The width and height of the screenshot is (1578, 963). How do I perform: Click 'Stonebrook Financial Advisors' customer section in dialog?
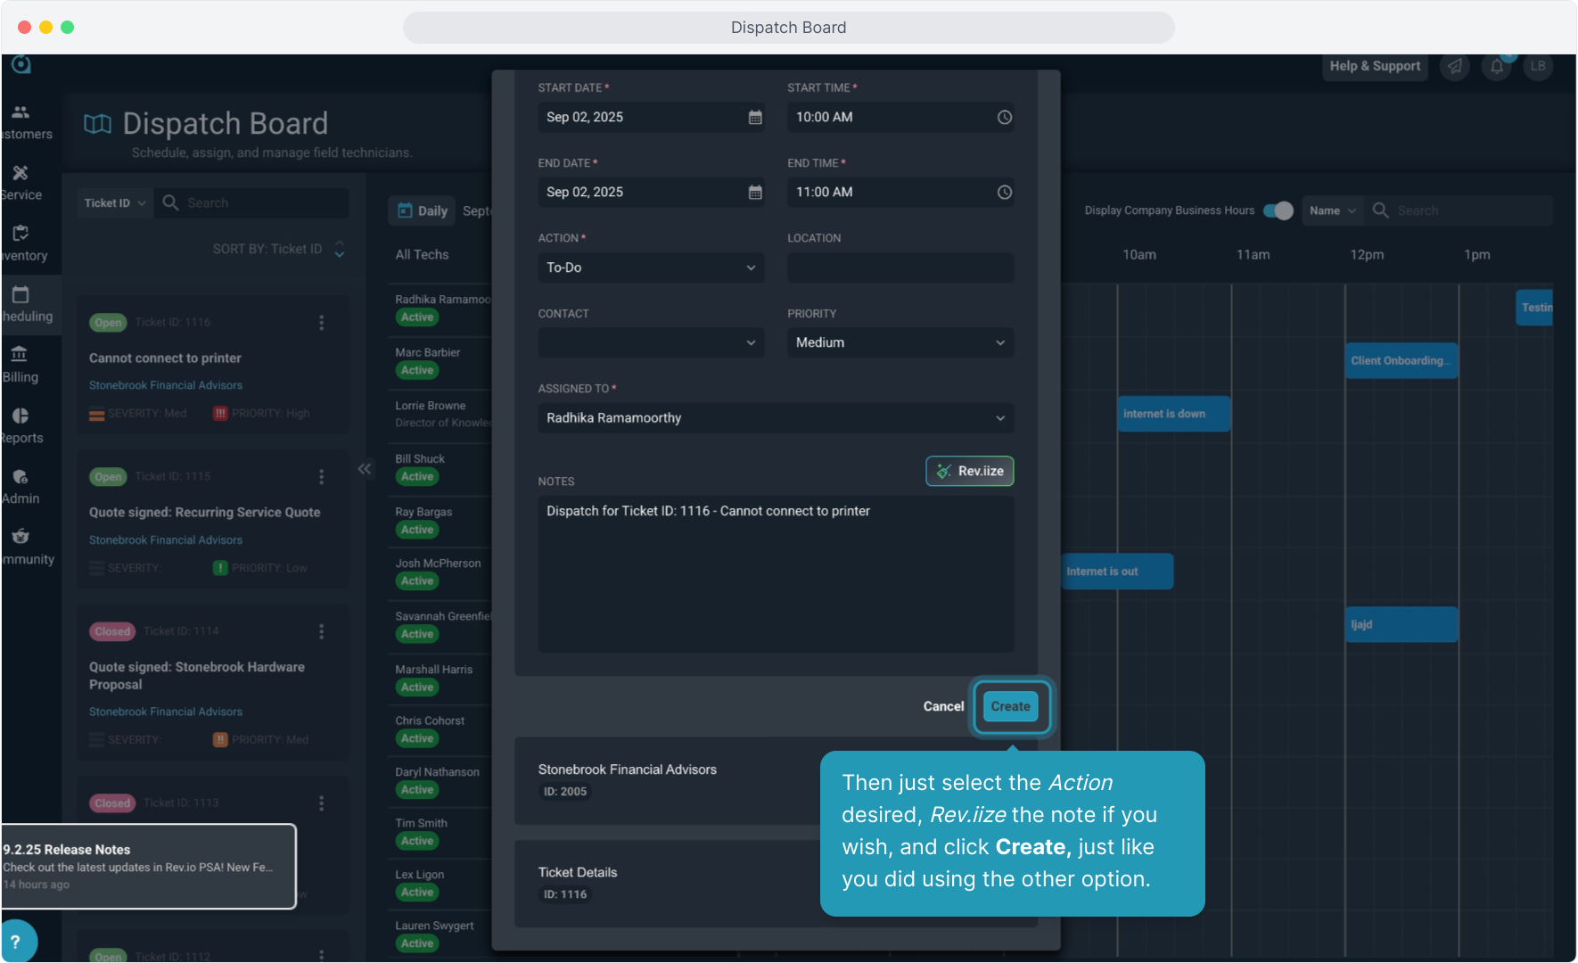coord(776,781)
